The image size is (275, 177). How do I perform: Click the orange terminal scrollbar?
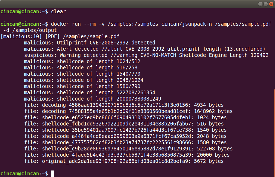coord(274,133)
